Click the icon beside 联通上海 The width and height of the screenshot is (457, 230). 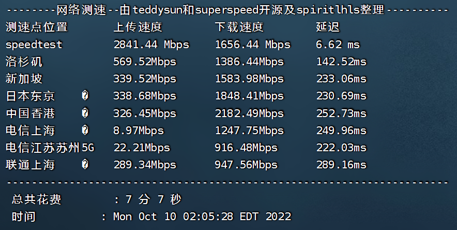click(85, 164)
